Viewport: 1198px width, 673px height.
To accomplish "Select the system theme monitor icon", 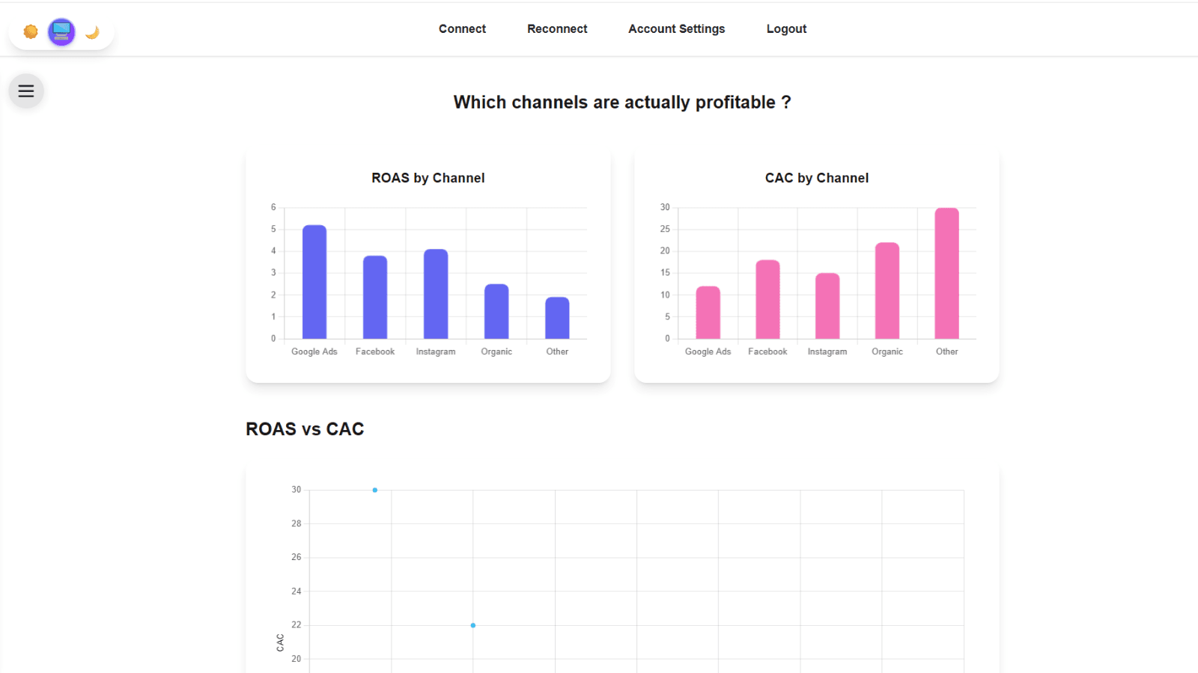I will (x=61, y=32).
